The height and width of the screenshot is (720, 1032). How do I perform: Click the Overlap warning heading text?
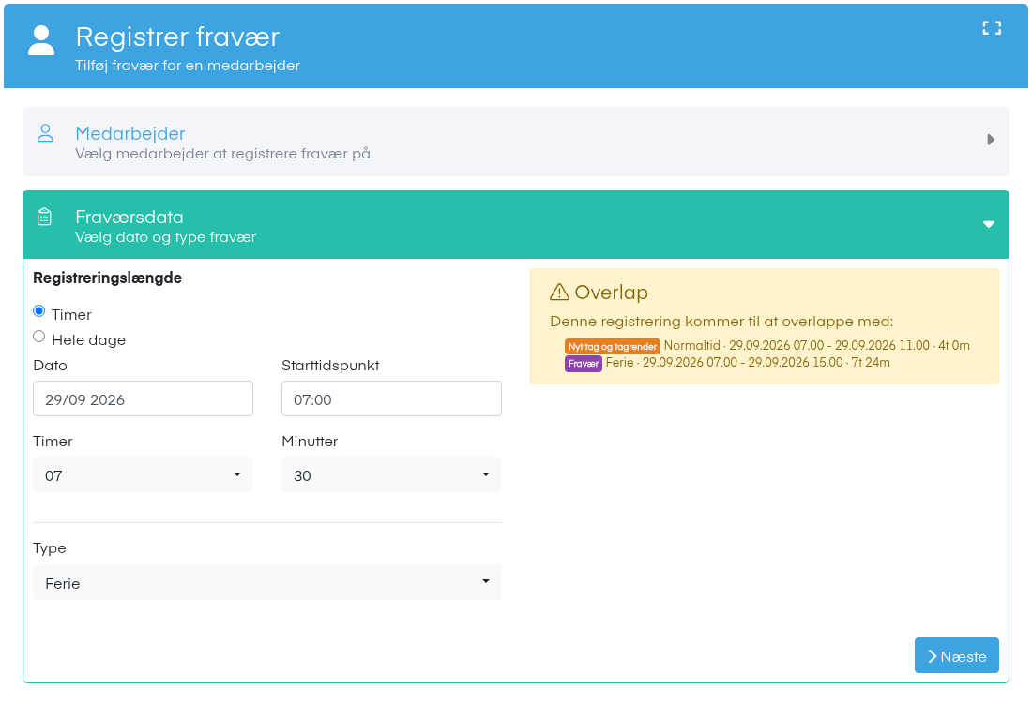[x=612, y=292]
